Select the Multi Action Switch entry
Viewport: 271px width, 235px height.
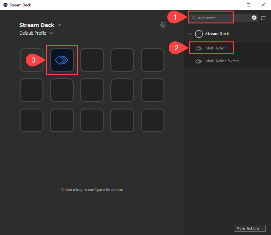[x=227, y=61]
